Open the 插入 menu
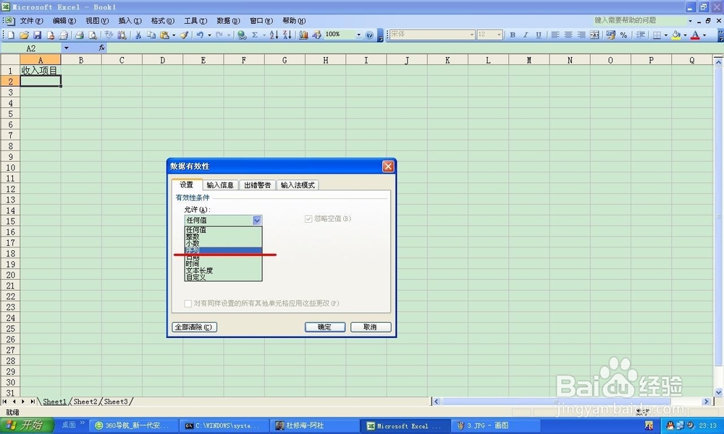Viewport: 724px width, 434px height. coord(130,21)
